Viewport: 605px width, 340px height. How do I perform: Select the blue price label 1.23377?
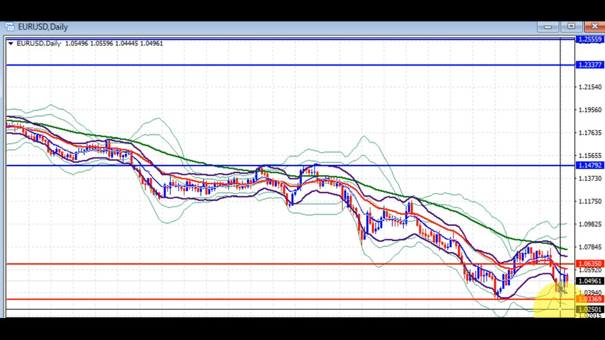click(x=589, y=65)
